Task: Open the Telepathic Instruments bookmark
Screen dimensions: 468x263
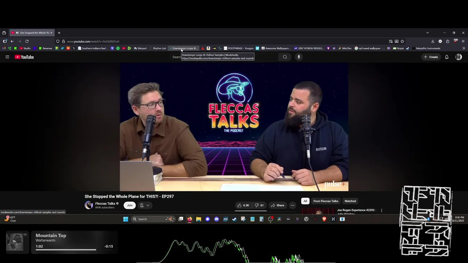Action: (x=426, y=48)
